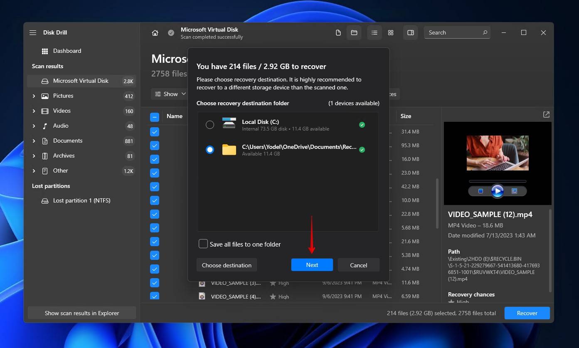Click the star icon in VIDEO_SAMPLE (4) row
579x348 pixels.
click(x=273, y=297)
